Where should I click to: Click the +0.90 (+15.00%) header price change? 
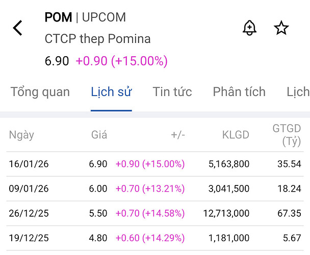coord(121,61)
